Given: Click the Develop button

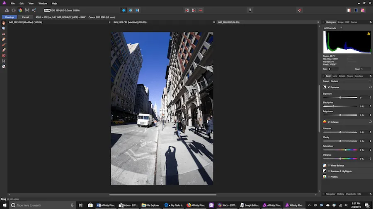Looking at the screenshot, I should [x=9, y=17].
